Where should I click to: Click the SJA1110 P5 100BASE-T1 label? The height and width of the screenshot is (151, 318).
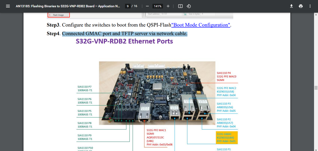point(85,113)
